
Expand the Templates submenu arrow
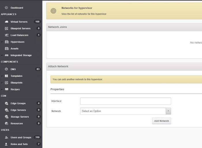click(x=2, y=76)
